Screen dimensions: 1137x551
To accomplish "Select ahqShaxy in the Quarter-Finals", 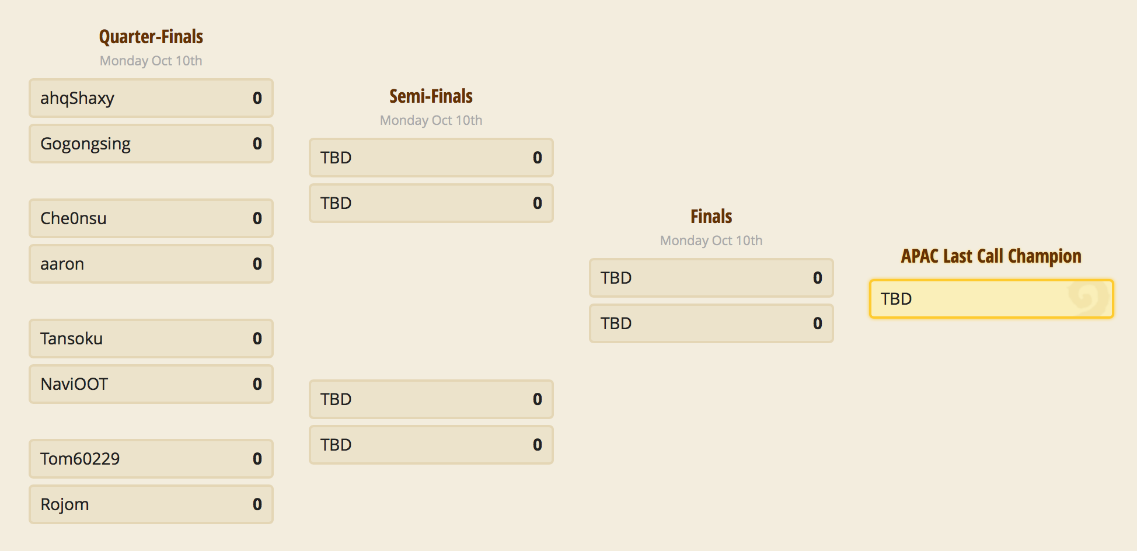I will point(77,98).
